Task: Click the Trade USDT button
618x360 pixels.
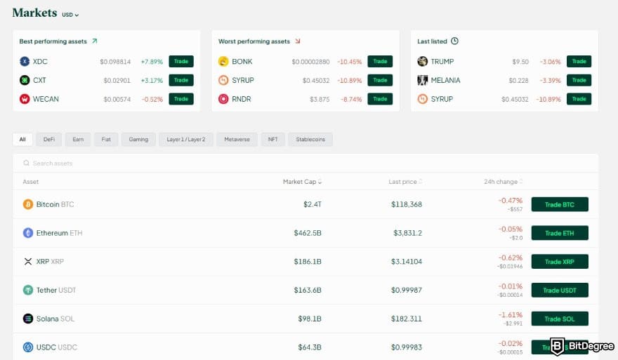Action: [x=560, y=291]
